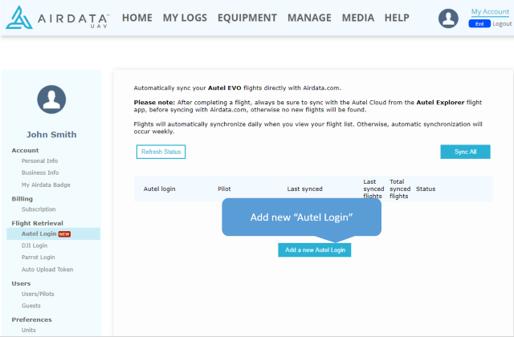Click the Logout link

pyautogui.click(x=502, y=24)
